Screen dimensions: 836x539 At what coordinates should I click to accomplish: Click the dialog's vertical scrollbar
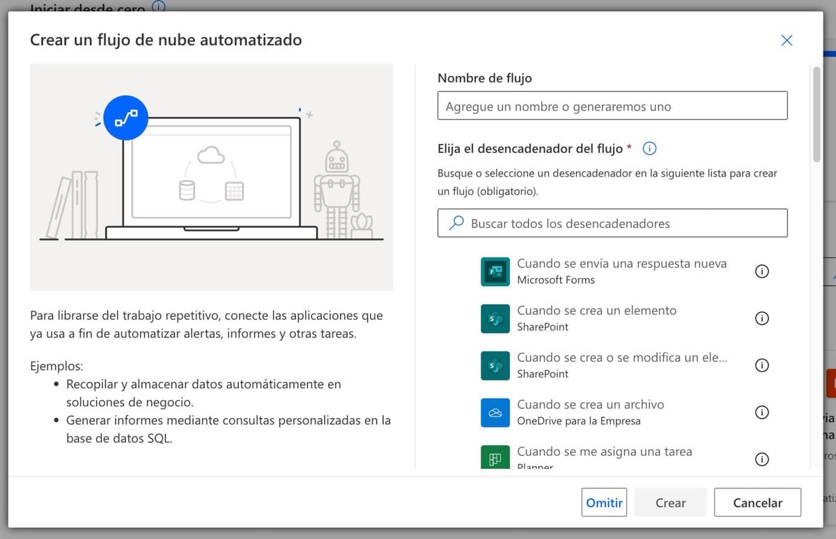pyautogui.click(x=816, y=115)
